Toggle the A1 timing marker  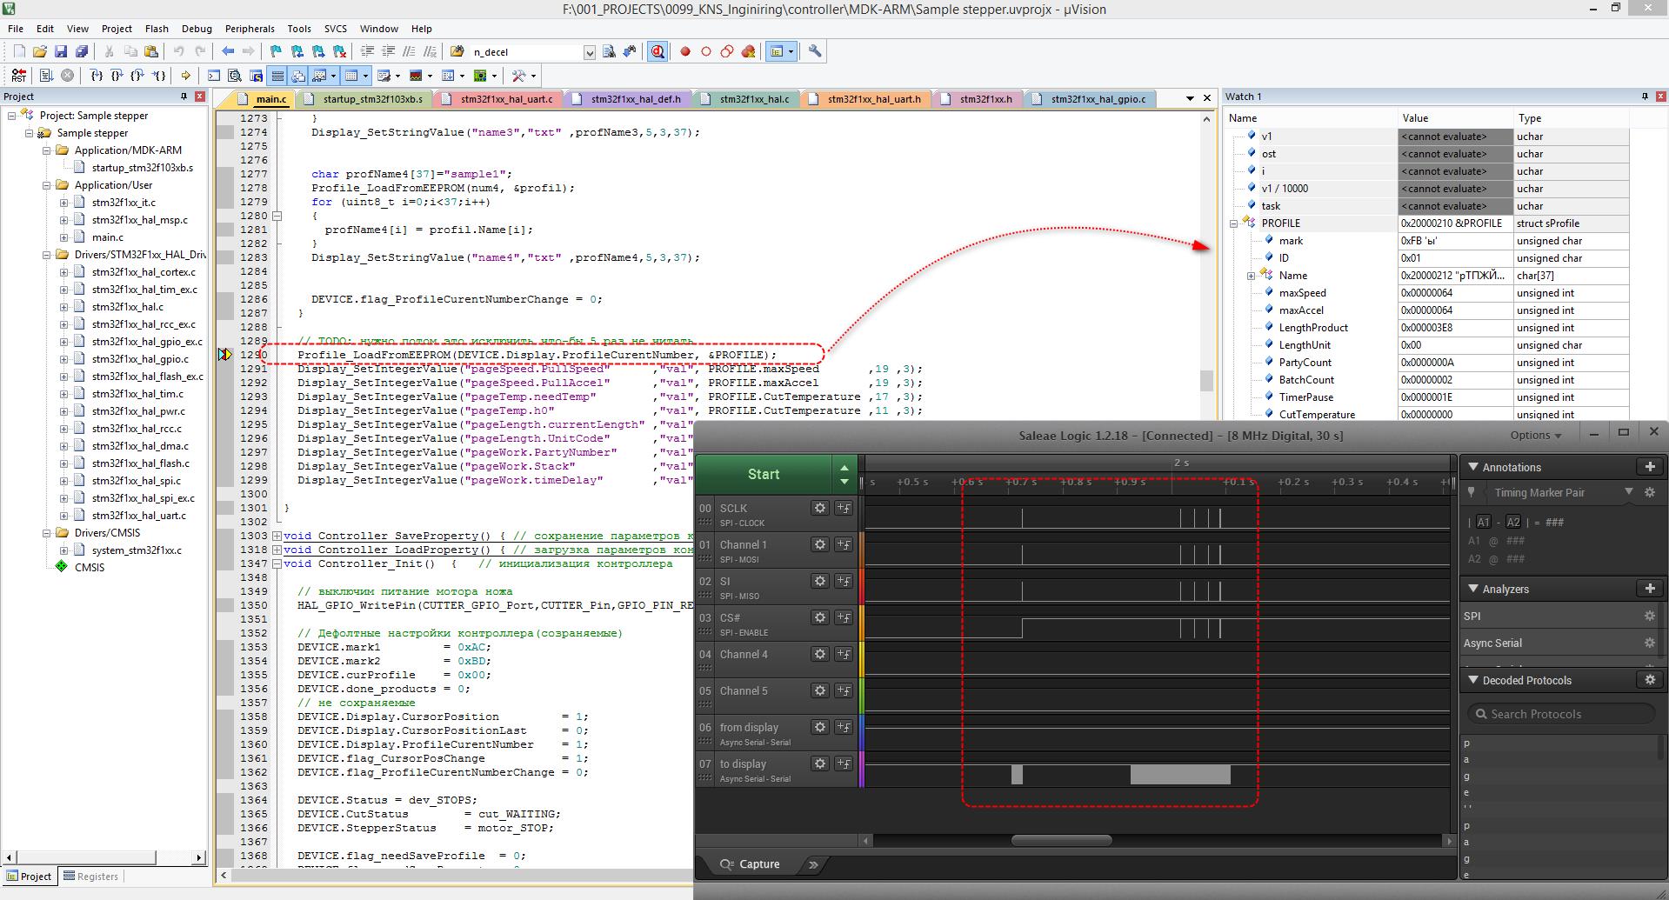pos(1483,522)
